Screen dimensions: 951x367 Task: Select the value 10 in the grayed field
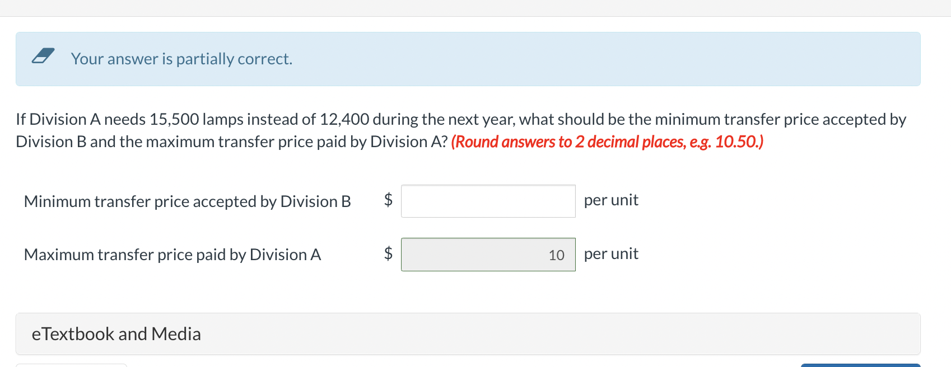click(x=556, y=255)
